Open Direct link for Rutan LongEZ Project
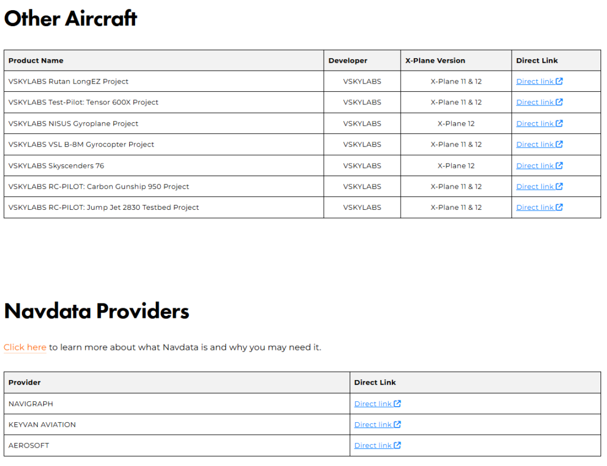 click(x=539, y=81)
